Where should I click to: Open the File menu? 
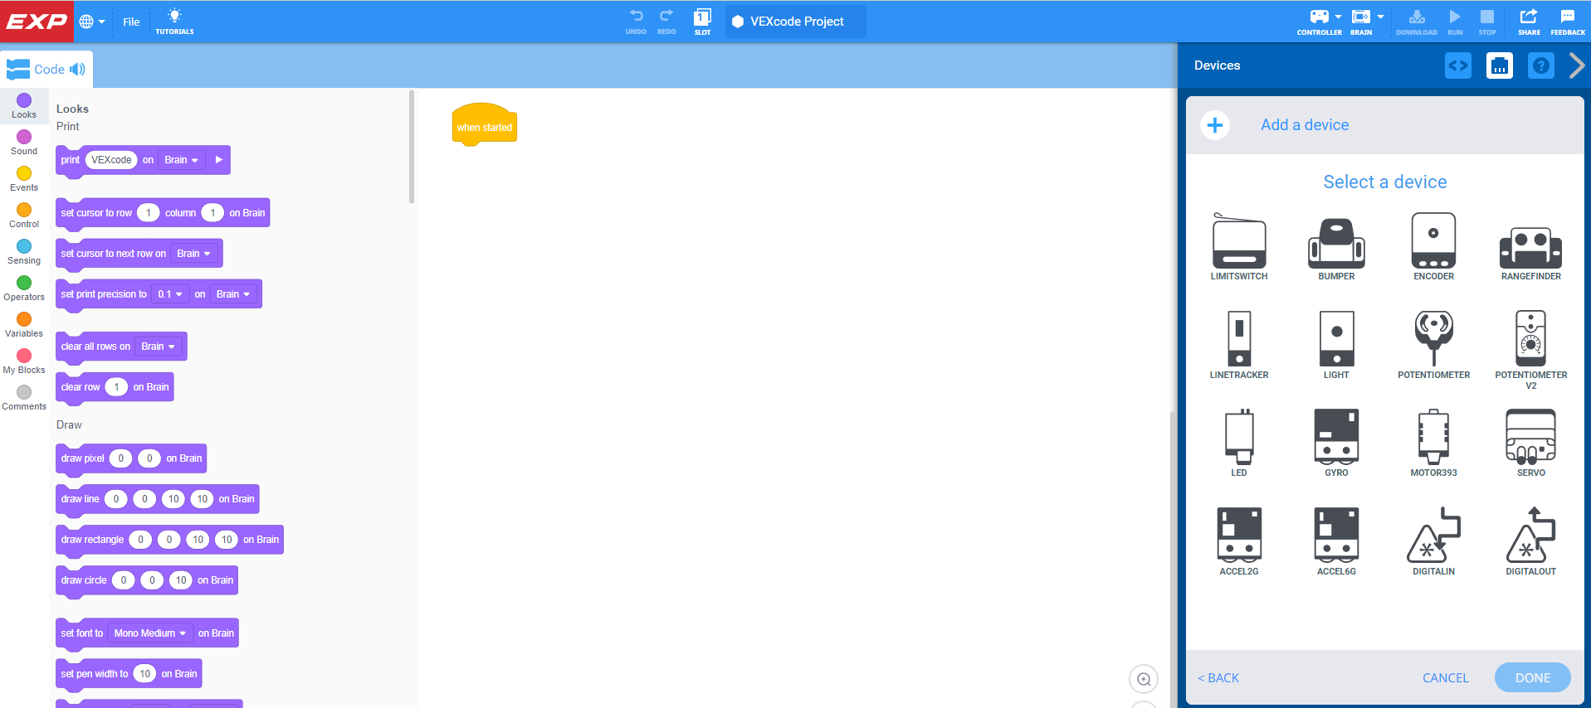tap(131, 22)
